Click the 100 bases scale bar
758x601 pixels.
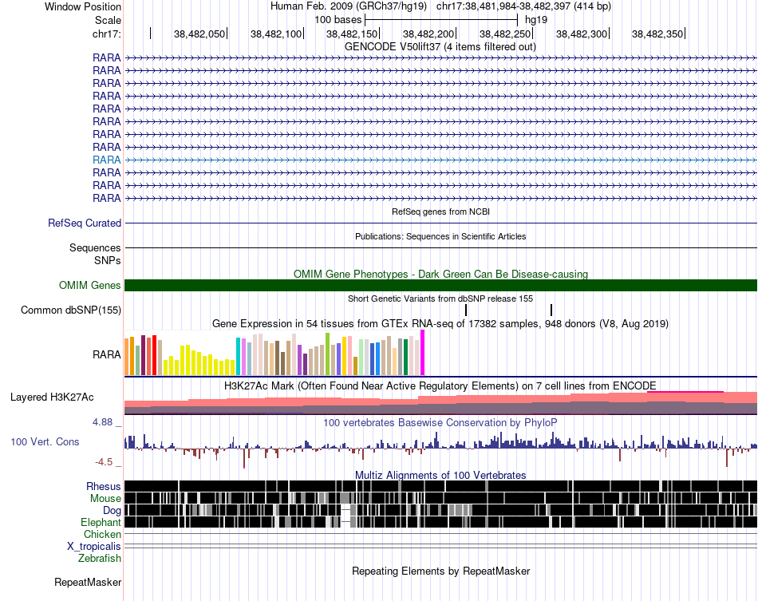click(x=441, y=20)
